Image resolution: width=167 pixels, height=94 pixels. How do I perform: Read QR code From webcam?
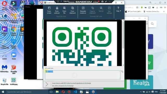pos(57,10)
